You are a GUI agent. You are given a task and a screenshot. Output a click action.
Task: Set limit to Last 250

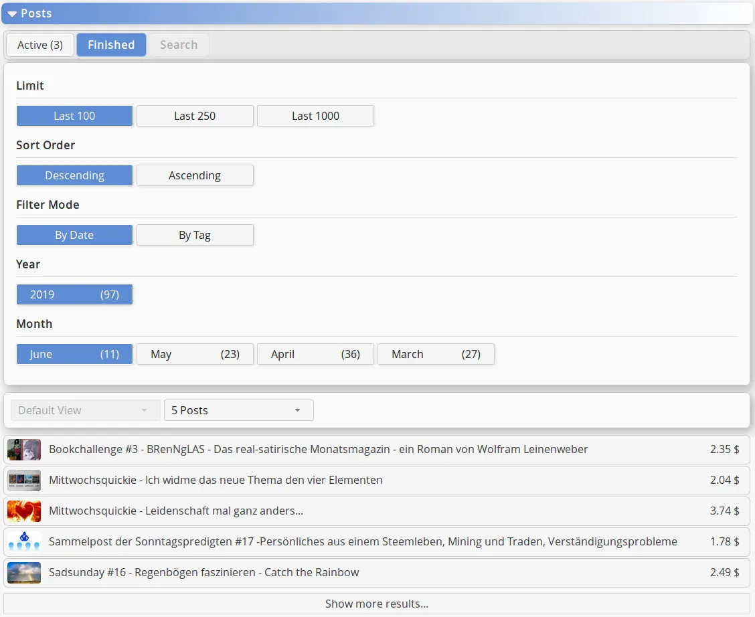[x=195, y=116]
